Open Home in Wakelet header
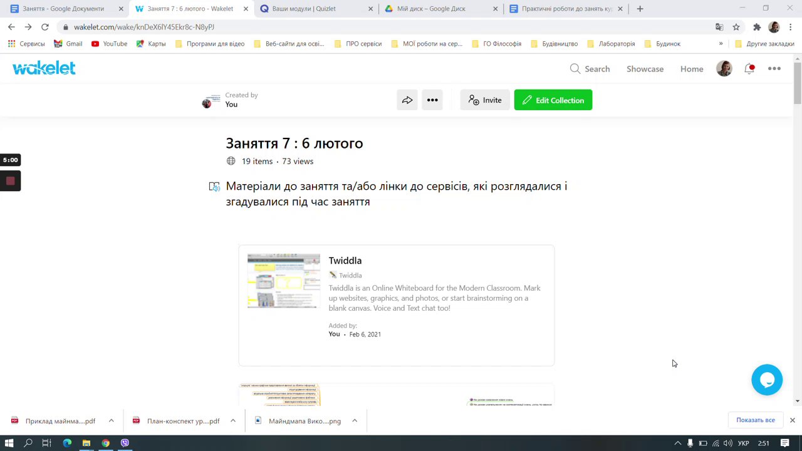 [x=692, y=69]
